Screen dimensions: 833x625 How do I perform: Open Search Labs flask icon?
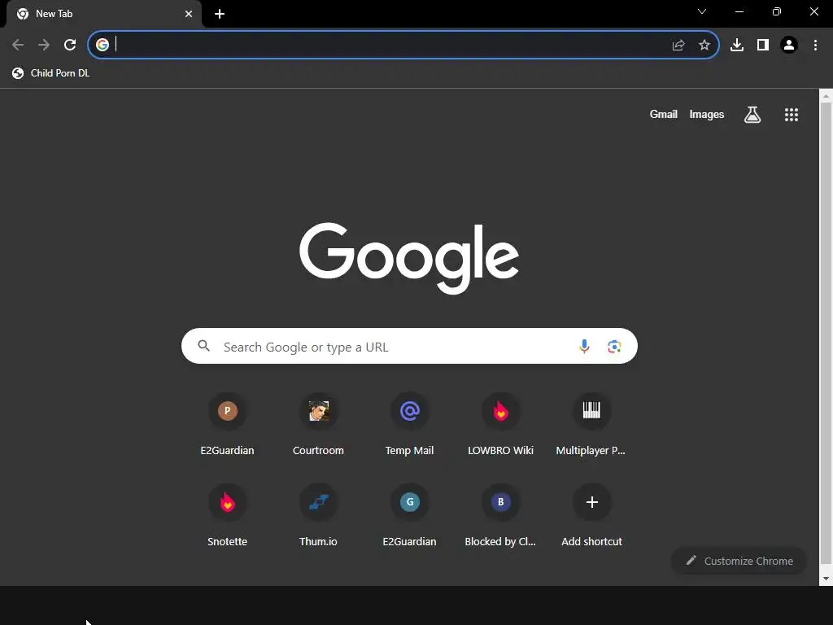pyautogui.click(x=752, y=114)
